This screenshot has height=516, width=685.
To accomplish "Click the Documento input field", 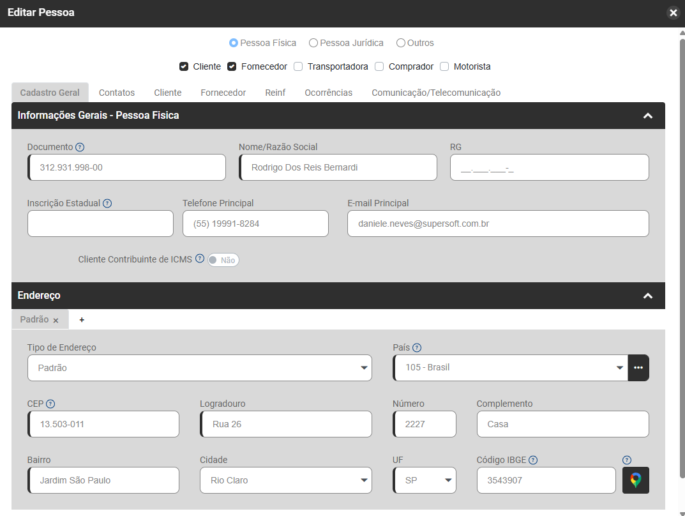I will (126, 167).
